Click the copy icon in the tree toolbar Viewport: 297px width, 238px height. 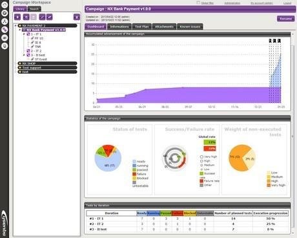[26, 17]
